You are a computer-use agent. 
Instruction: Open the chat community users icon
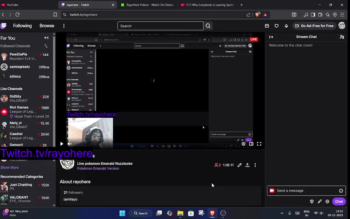coord(342,37)
